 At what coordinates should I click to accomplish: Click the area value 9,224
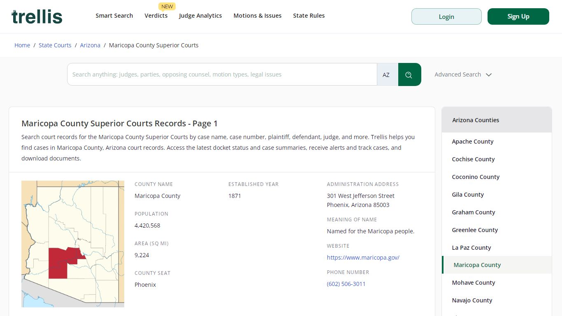tap(142, 255)
